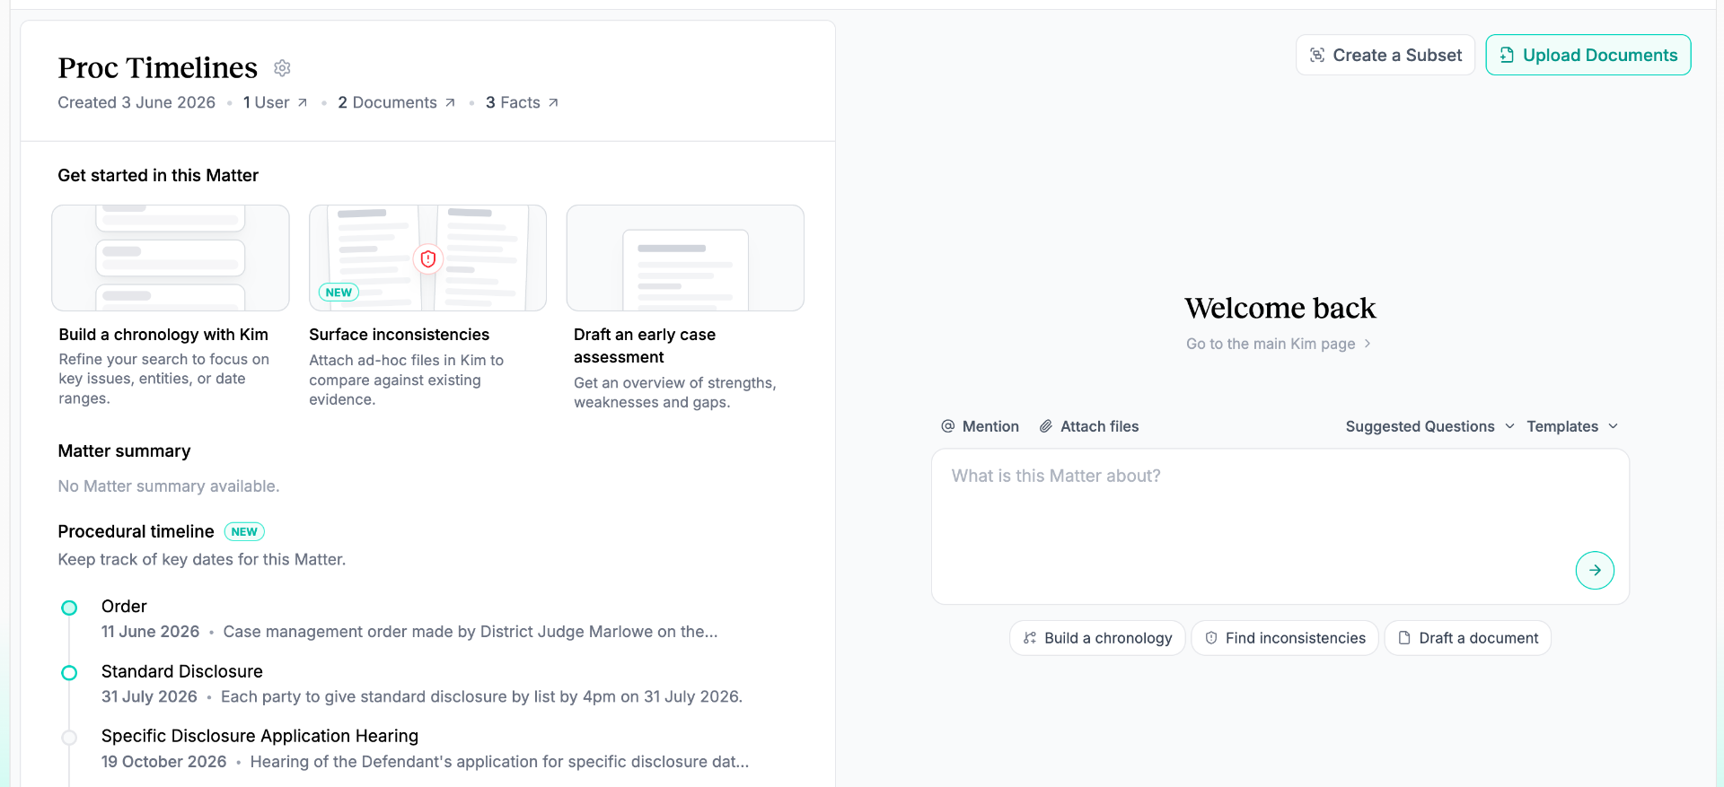Click the arrow icon next to 2 Documents
The image size is (1724, 787).
[x=450, y=103]
